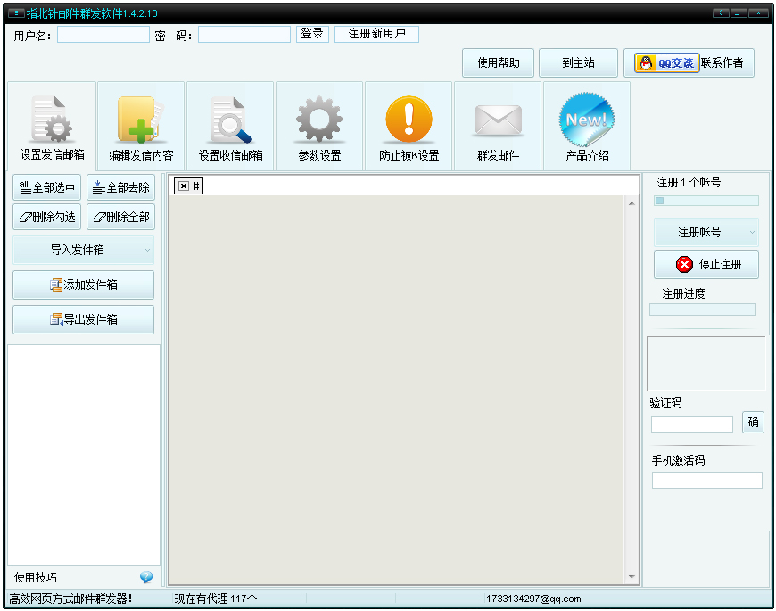The height and width of the screenshot is (611, 776).
Task: Open QQ交谈 to contact the author
Action: [x=665, y=62]
